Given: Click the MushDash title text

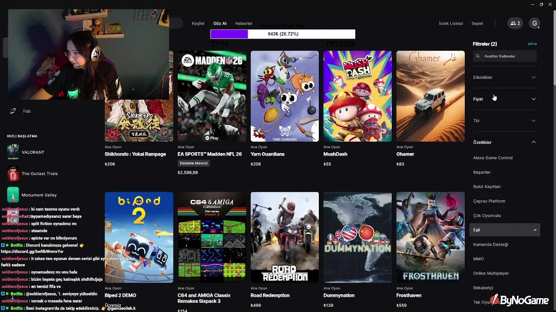Looking at the screenshot, I should point(335,154).
